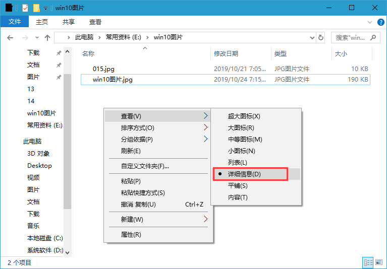The width and height of the screenshot is (387, 269).
Task: Click the navigation pane vertical scrollbar
Action: pos(67,151)
